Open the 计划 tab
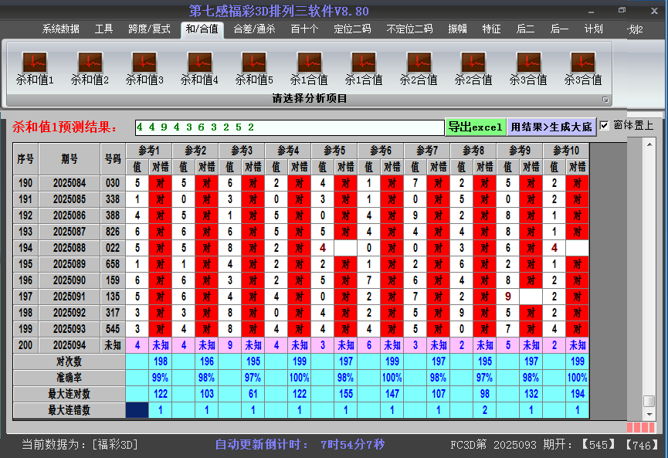 [593, 29]
